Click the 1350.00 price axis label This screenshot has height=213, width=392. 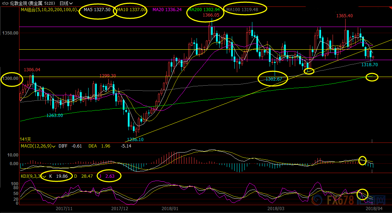point(10,33)
